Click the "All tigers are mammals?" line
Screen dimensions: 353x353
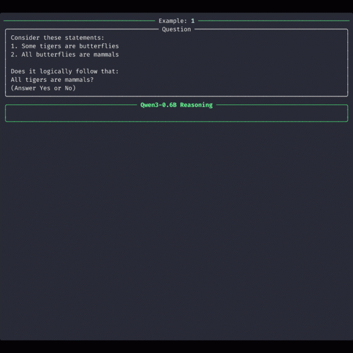point(52,80)
